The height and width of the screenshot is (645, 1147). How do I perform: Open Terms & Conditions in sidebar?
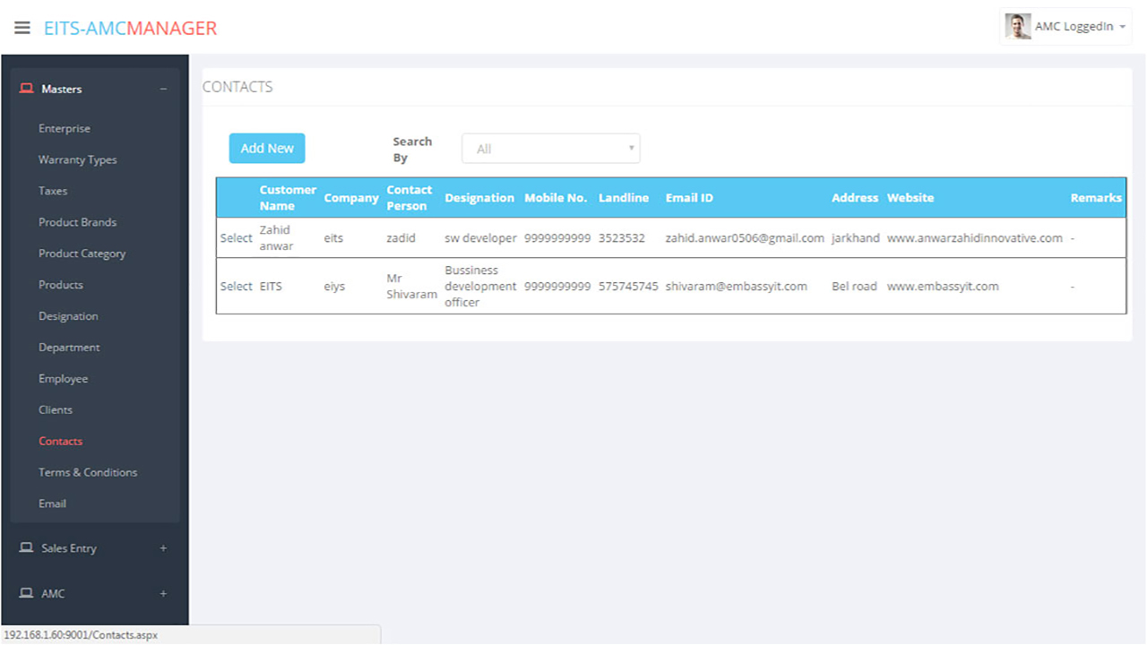point(88,472)
